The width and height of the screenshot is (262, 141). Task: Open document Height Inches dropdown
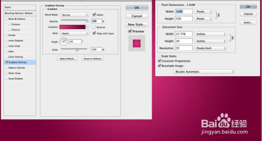pyautogui.click(x=211, y=41)
